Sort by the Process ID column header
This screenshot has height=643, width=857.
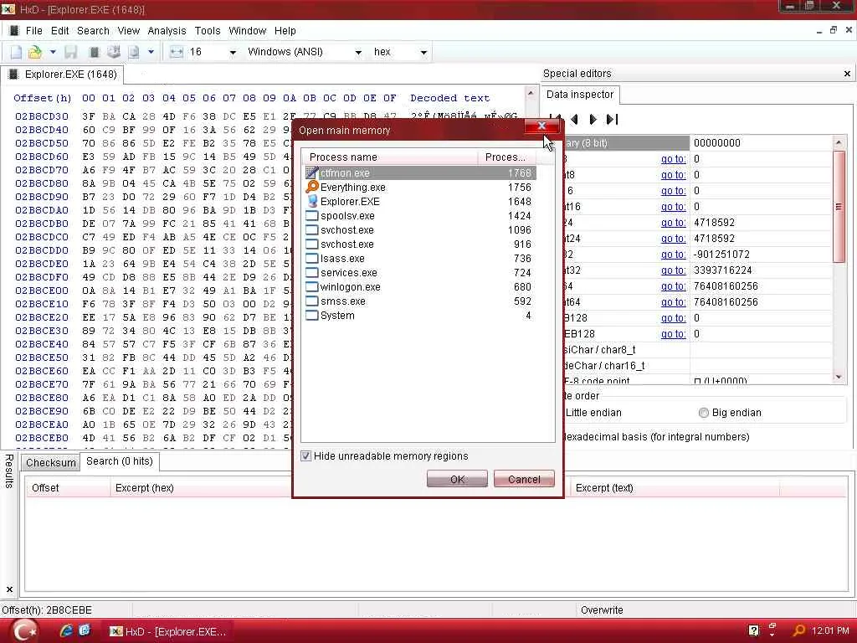(x=506, y=157)
